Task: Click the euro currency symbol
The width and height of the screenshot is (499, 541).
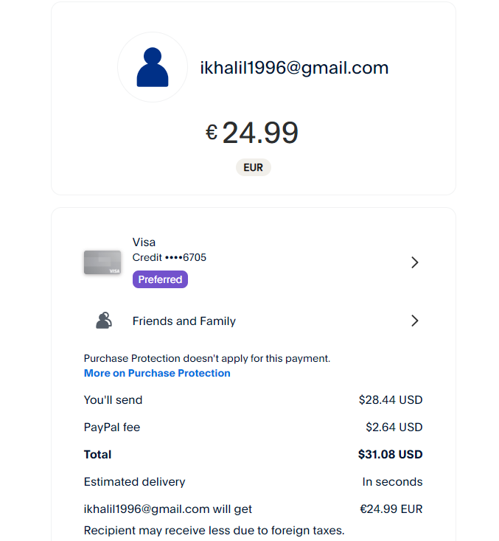Action: [x=212, y=133]
